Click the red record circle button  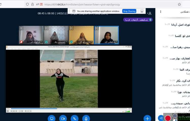(x=168, y=118)
